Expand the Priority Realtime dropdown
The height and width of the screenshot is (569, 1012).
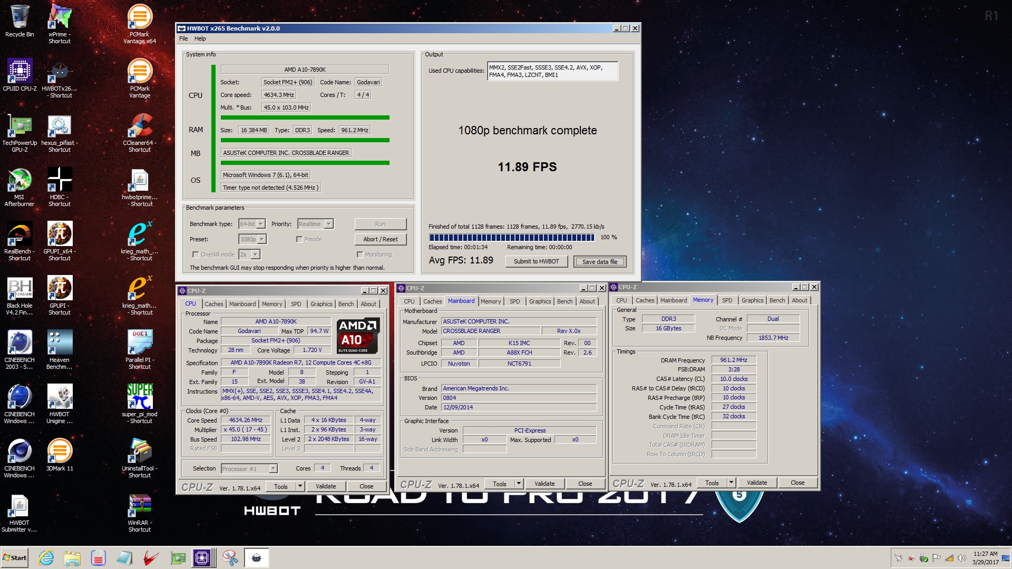pyautogui.click(x=328, y=224)
